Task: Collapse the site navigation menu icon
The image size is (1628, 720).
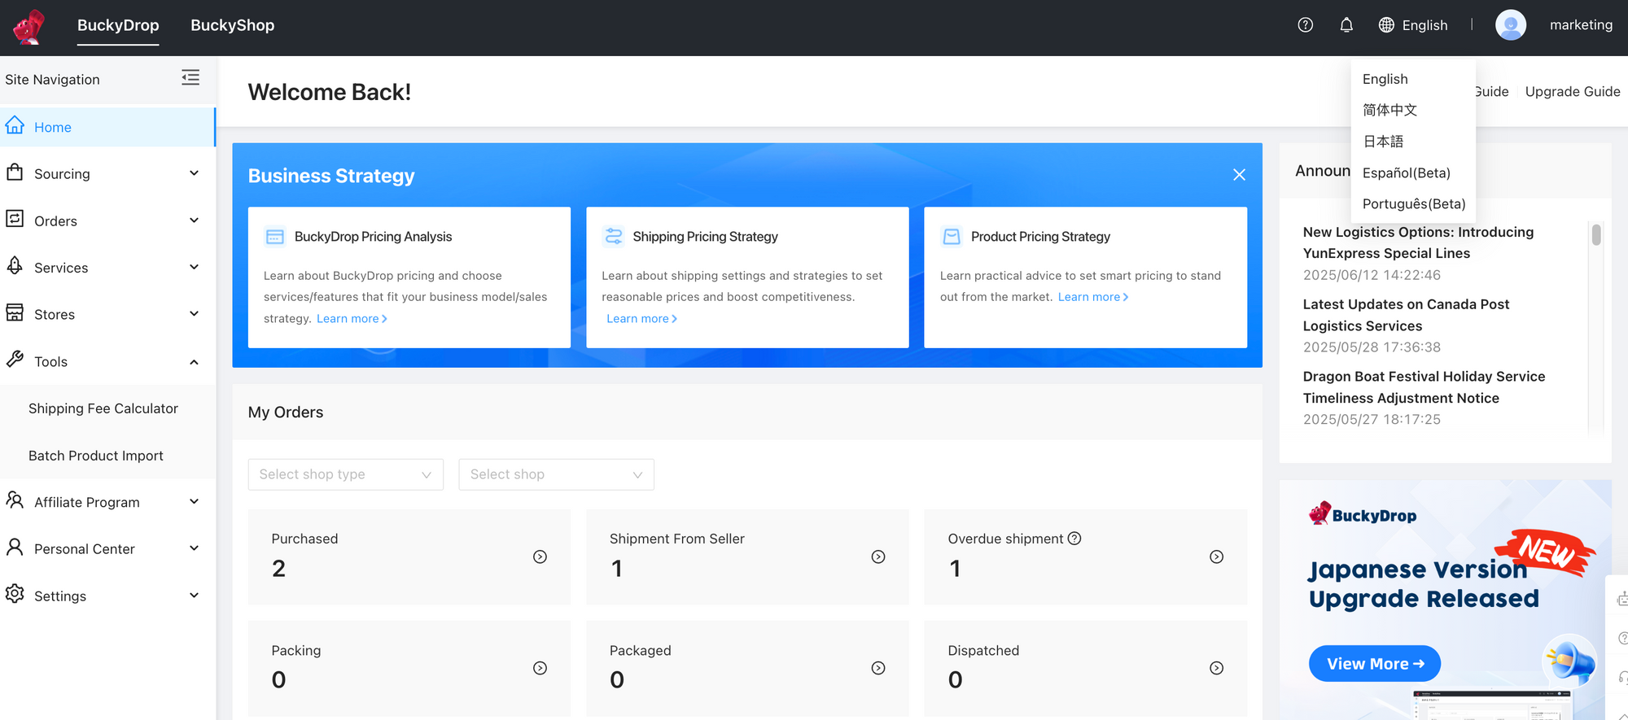Action: tap(190, 77)
